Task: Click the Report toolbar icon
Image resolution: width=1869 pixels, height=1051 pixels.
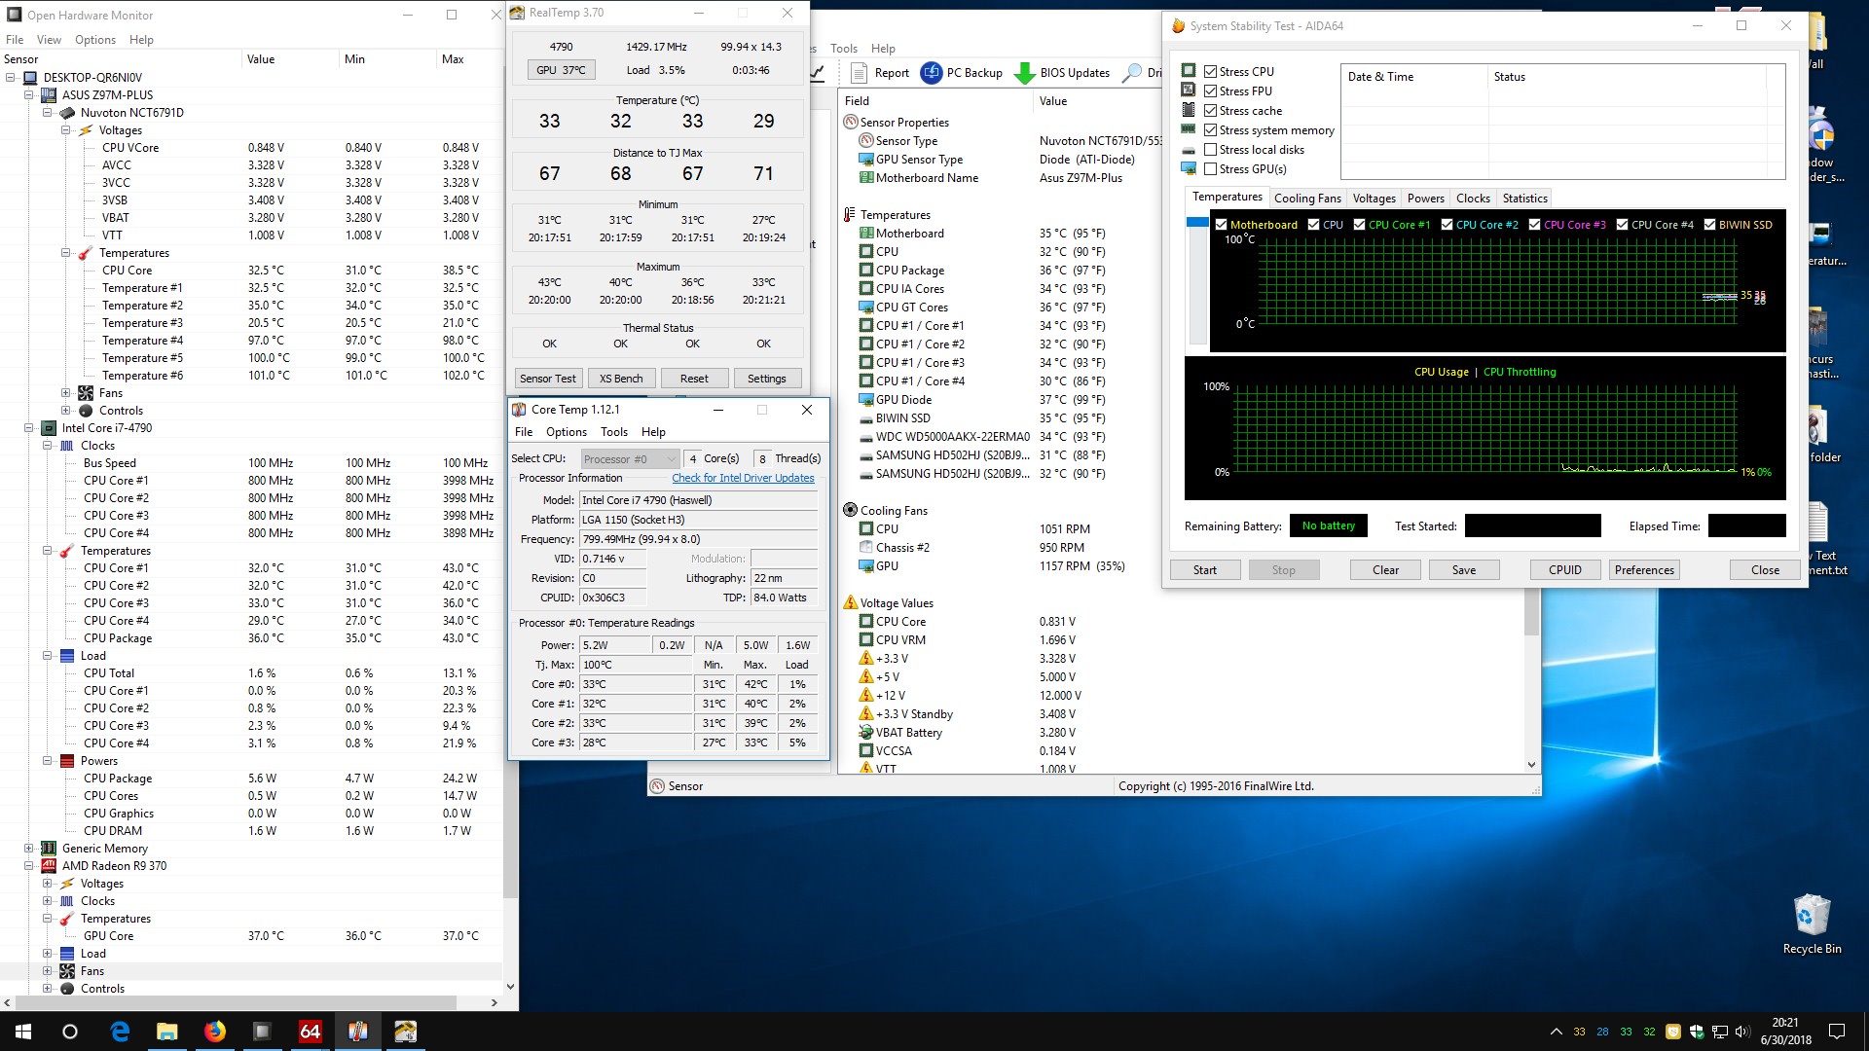Action: [859, 73]
